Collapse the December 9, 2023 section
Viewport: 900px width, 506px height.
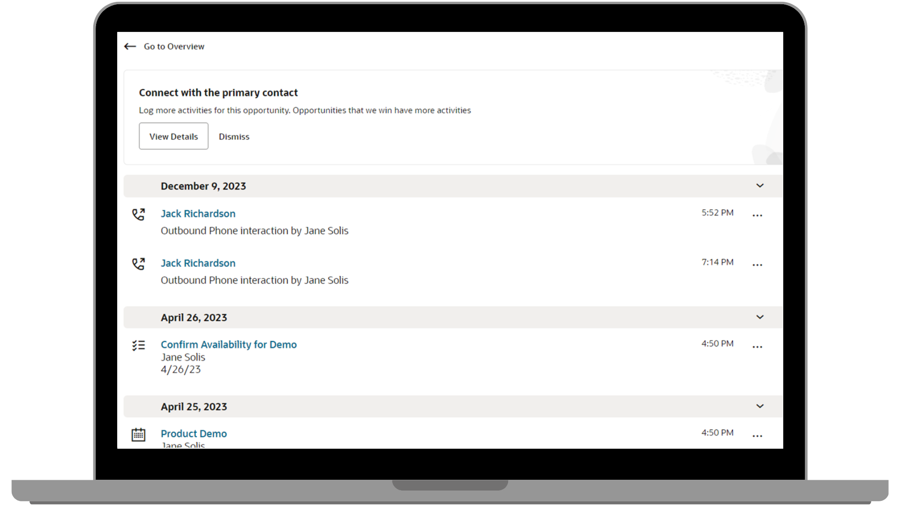[x=760, y=186]
